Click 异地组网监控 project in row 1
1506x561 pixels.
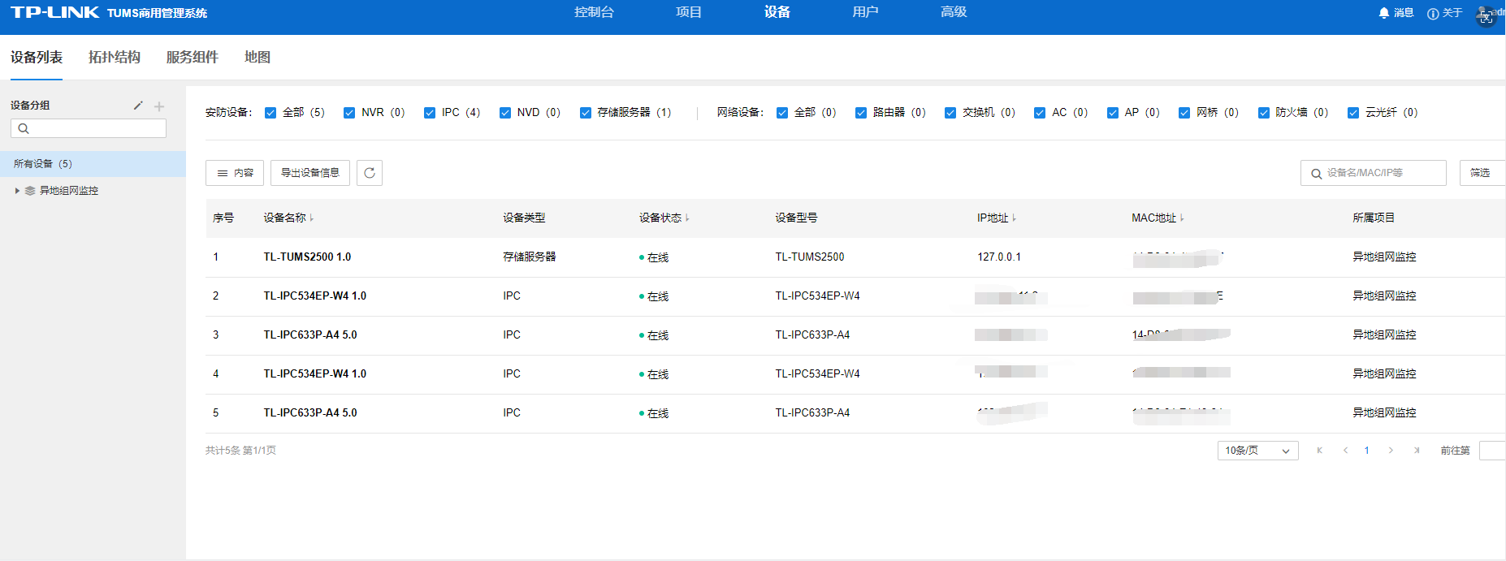[1384, 257]
